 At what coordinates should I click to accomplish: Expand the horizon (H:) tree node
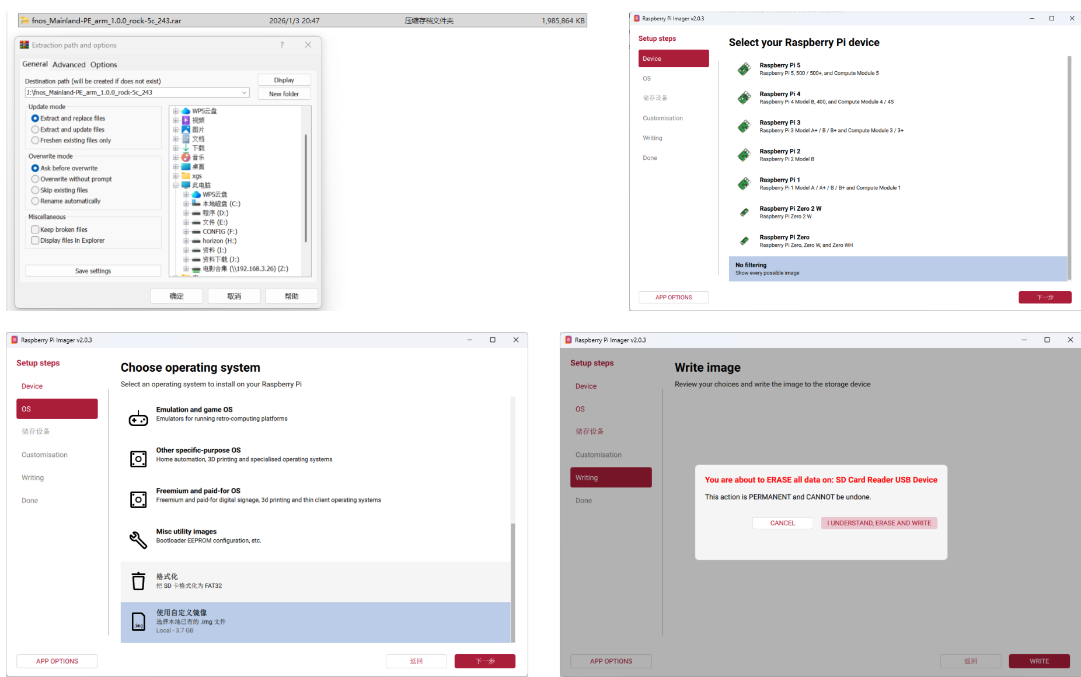pos(186,241)
